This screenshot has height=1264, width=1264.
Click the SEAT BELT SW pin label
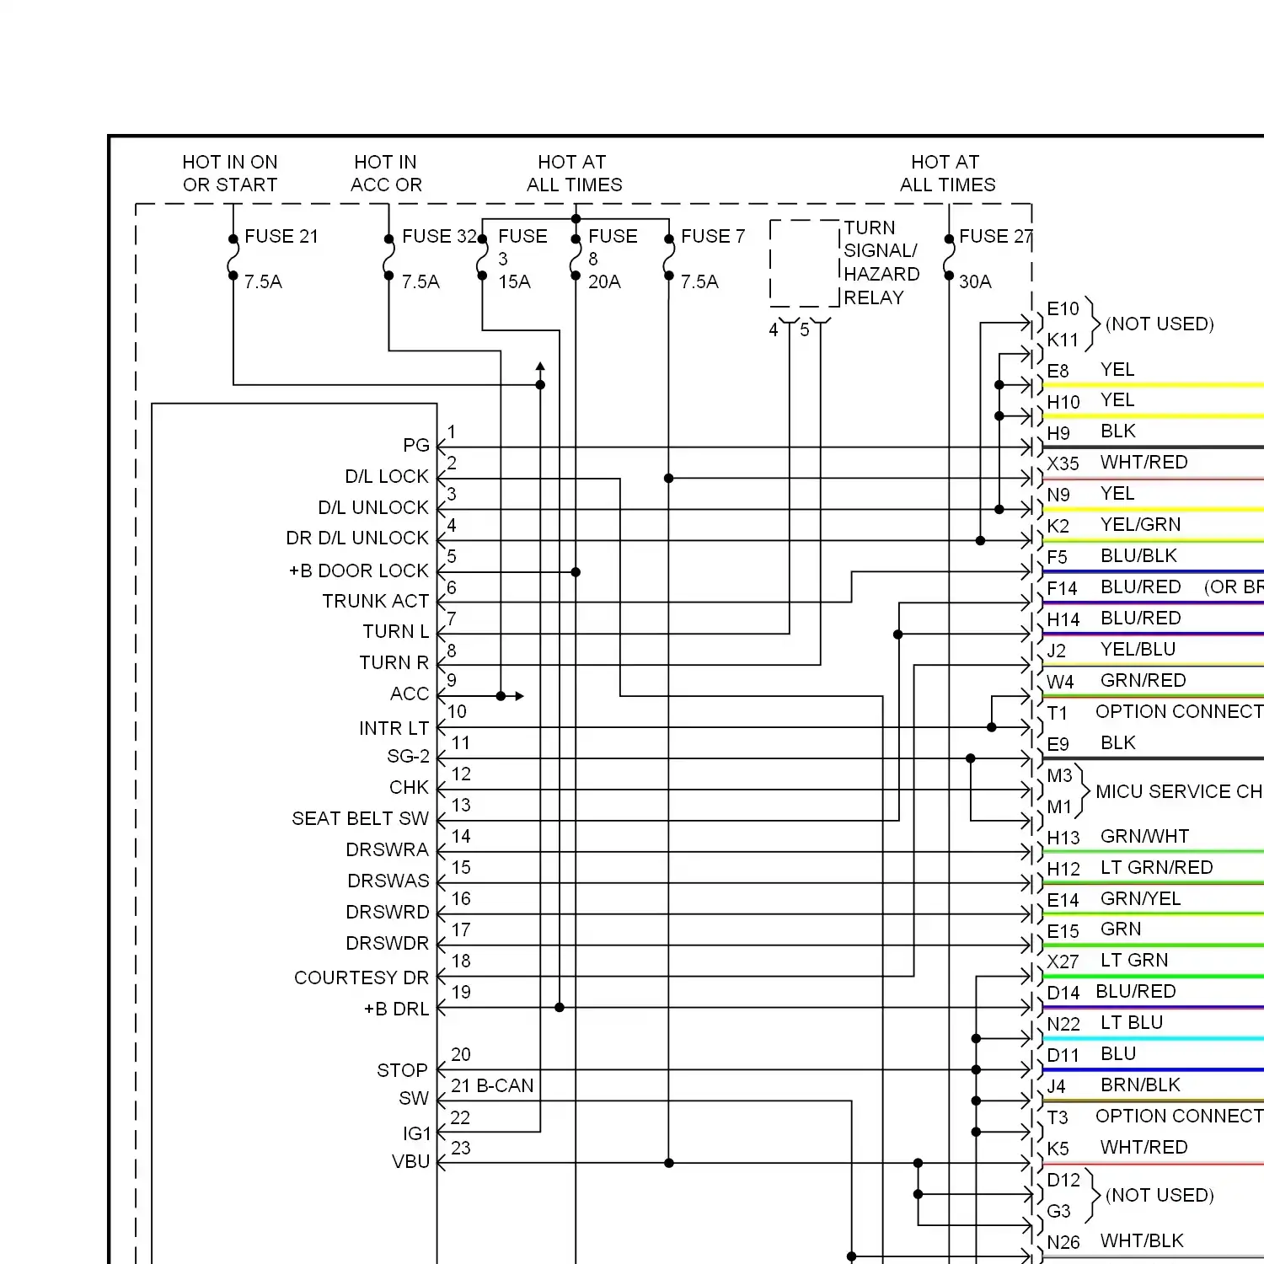[x=361, y=819]
